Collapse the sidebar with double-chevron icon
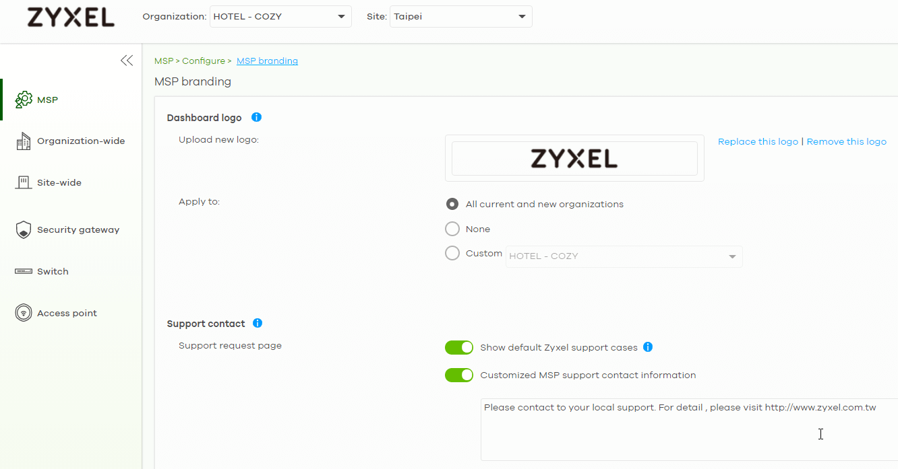Viewport: 898px width, 469px height. [x=127, y=61]
